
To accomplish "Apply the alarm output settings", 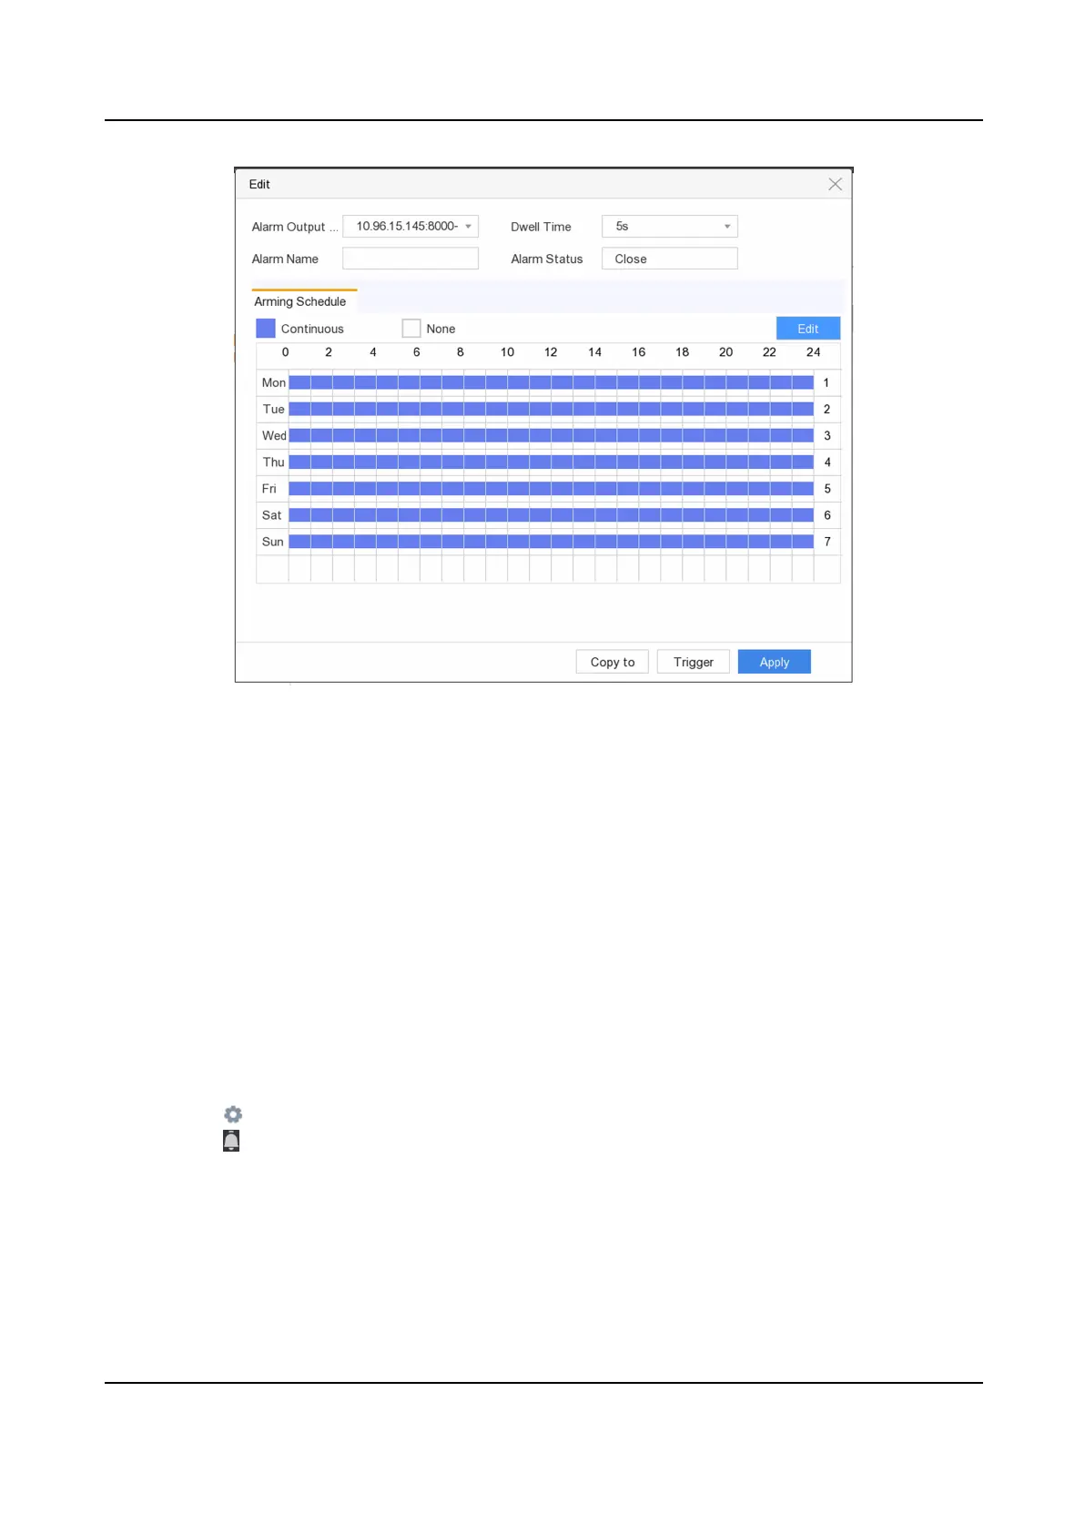I will pyautogui.click(x=774, y=662).
